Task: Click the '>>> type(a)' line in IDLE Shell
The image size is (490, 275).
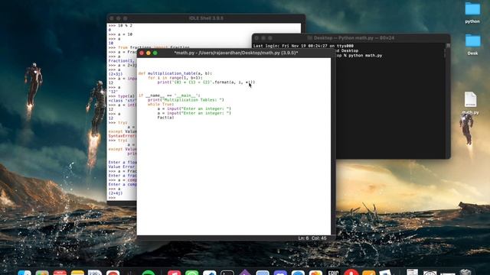Action: [122, 96]
